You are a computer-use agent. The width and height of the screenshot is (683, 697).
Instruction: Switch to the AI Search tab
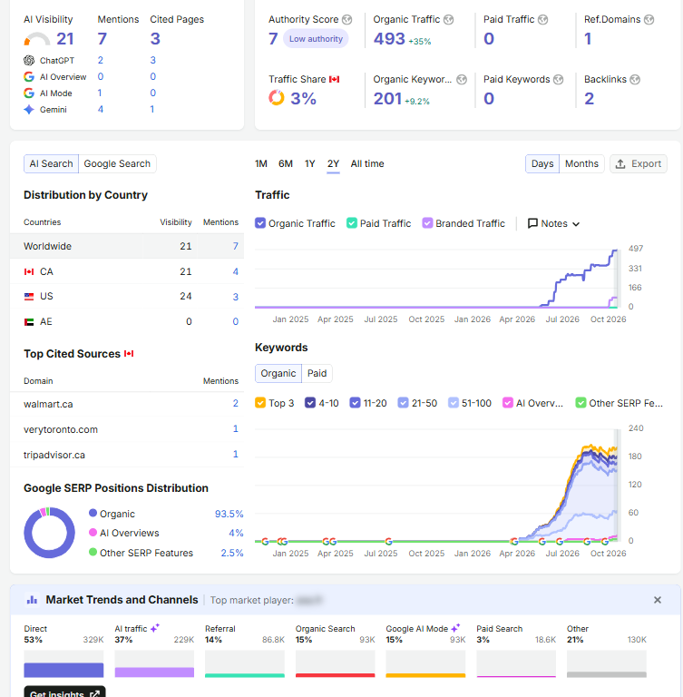(51, 163)
